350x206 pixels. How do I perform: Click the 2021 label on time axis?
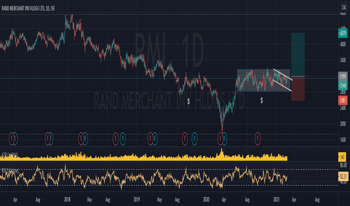pos(276,200)
